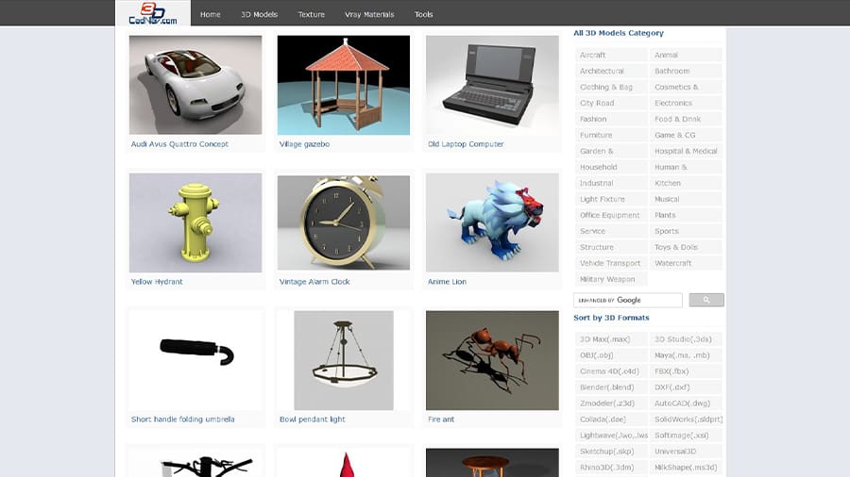Screen dimensions: 850x477
Task: Select the Texture menu item
Action: tap(311, 14)
